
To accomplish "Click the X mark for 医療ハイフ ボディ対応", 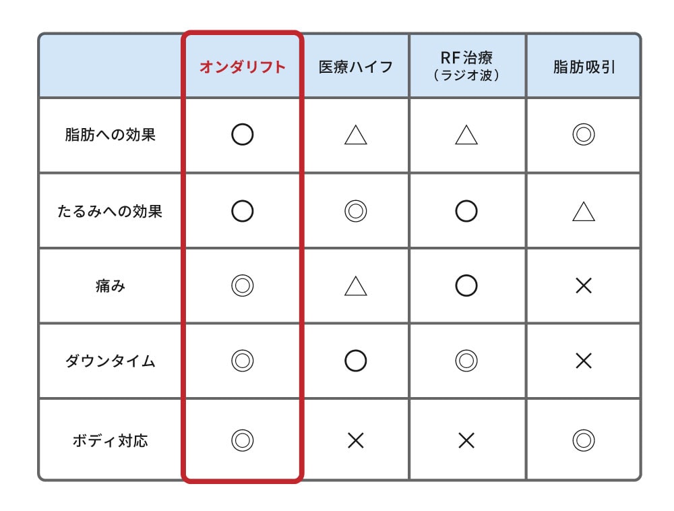I will tap(355, 441).
